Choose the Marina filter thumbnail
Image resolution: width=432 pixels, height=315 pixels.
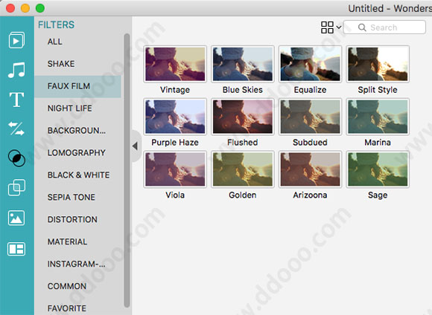(378, 117)
